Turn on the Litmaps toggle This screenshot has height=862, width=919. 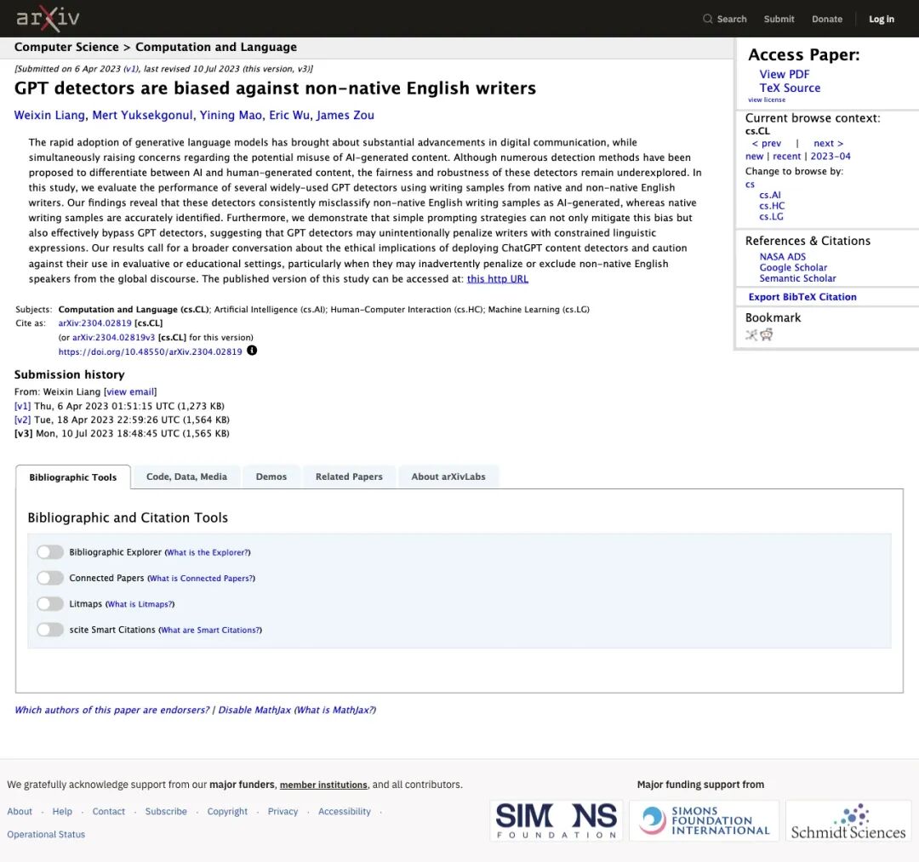[x=50, y=603]
